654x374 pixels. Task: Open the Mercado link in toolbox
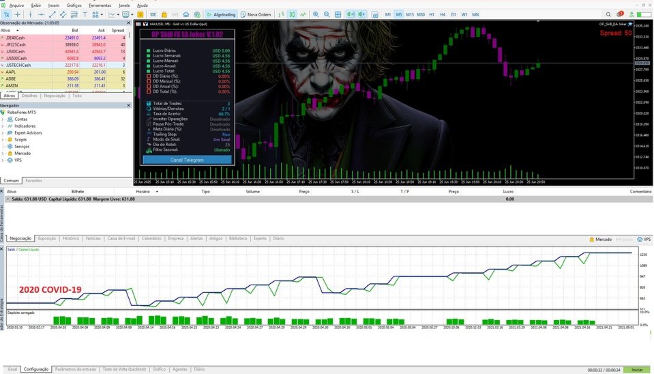pos(600,239)
